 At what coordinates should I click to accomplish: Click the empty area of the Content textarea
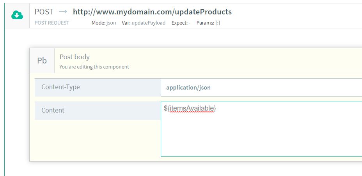pos(261,136)
